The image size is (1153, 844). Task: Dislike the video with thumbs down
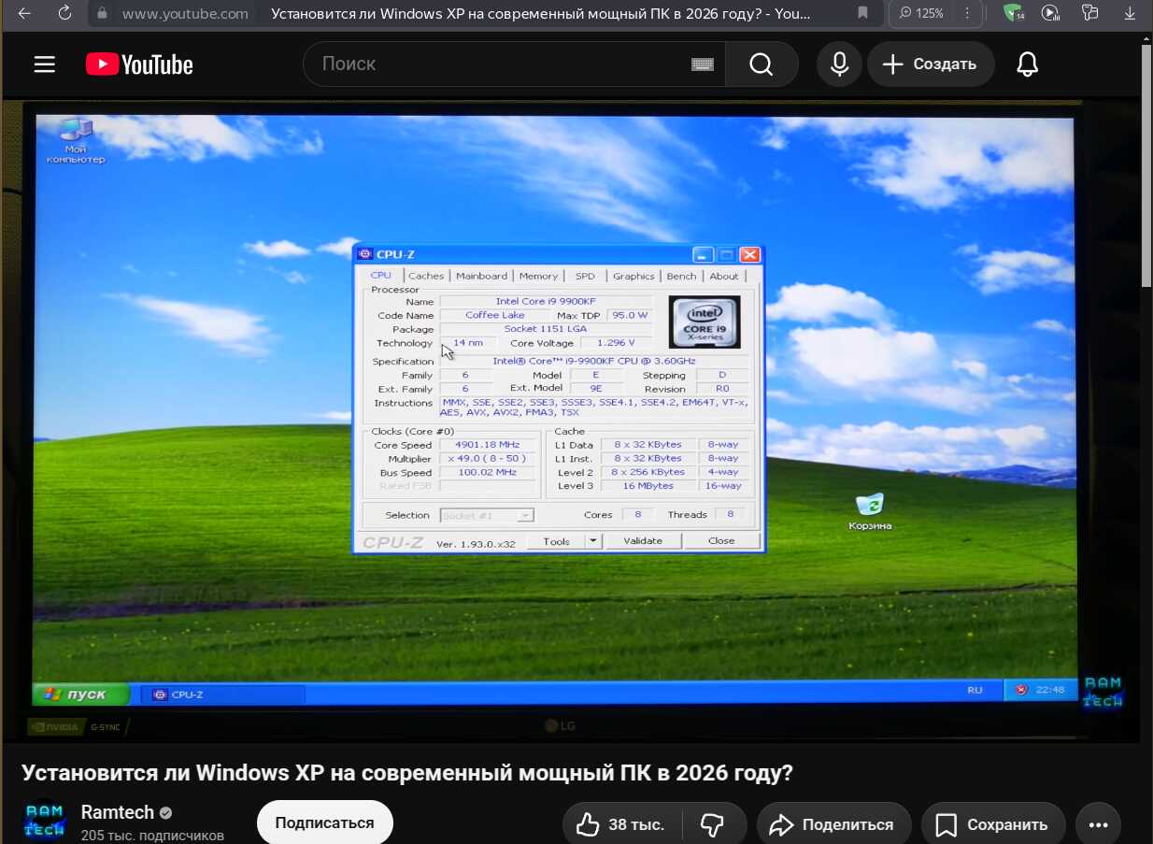point(713,824)
